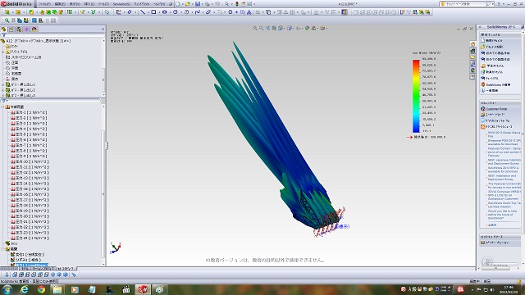Viewport: 525px width, 295px height.
Task: Click the DisplayManager sphere tab icon
Action: pos(34,29)
